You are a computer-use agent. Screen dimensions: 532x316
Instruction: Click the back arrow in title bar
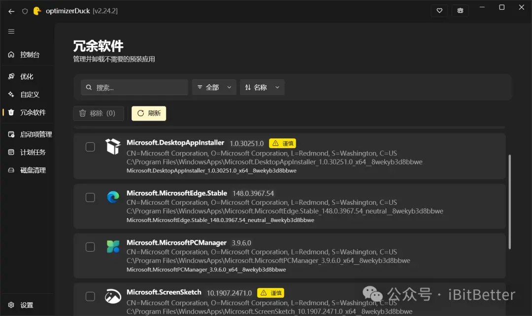coord(11,11)
